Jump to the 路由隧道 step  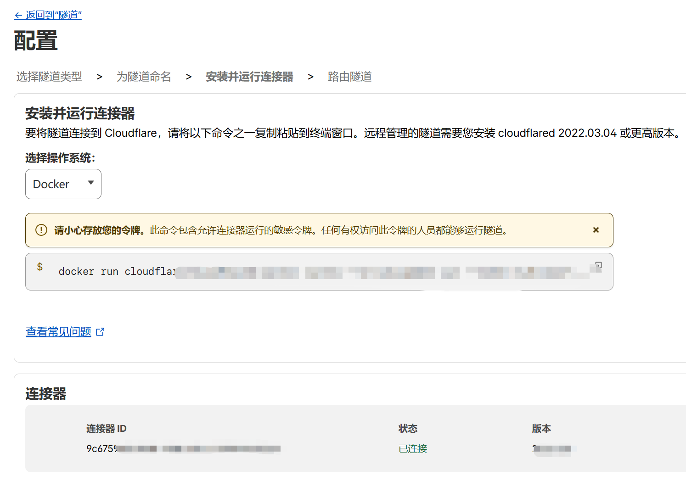pos(349,77)
